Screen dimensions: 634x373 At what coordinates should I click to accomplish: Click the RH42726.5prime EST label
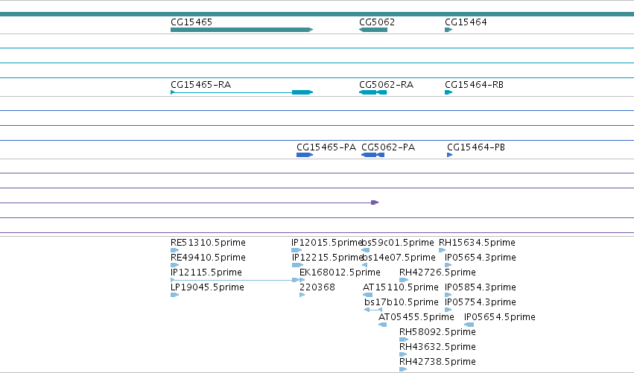pyautogui.click(x=437, y=272)
